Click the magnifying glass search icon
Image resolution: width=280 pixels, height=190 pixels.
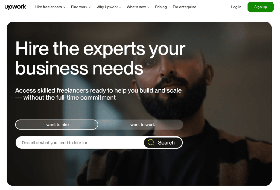click(151, 142)
